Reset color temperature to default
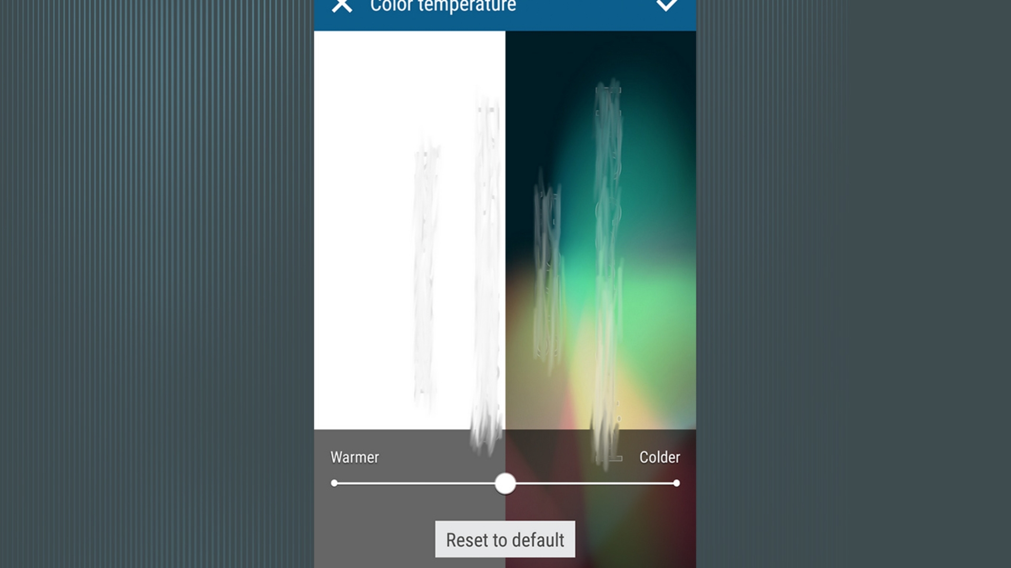Image resolution: width=1011 pixels, height=568 pixels. (x=505, y=540)
